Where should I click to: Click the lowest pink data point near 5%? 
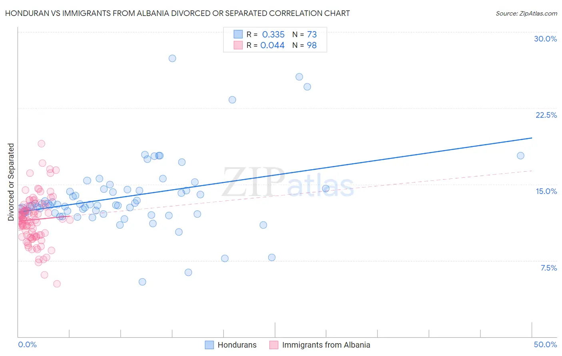click(x=57, y=284)
